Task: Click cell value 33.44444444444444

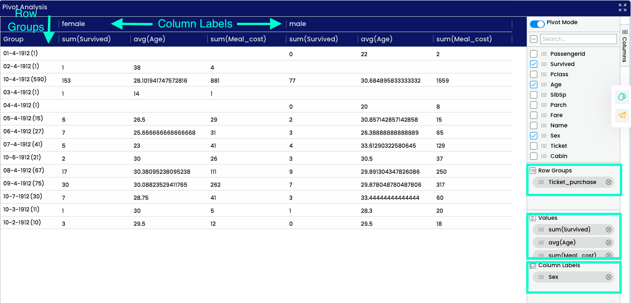Action: (x=390, y=198)
